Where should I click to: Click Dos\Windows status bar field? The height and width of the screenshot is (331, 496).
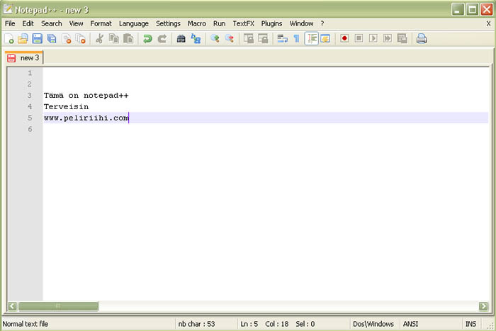(x=373, y=324)
